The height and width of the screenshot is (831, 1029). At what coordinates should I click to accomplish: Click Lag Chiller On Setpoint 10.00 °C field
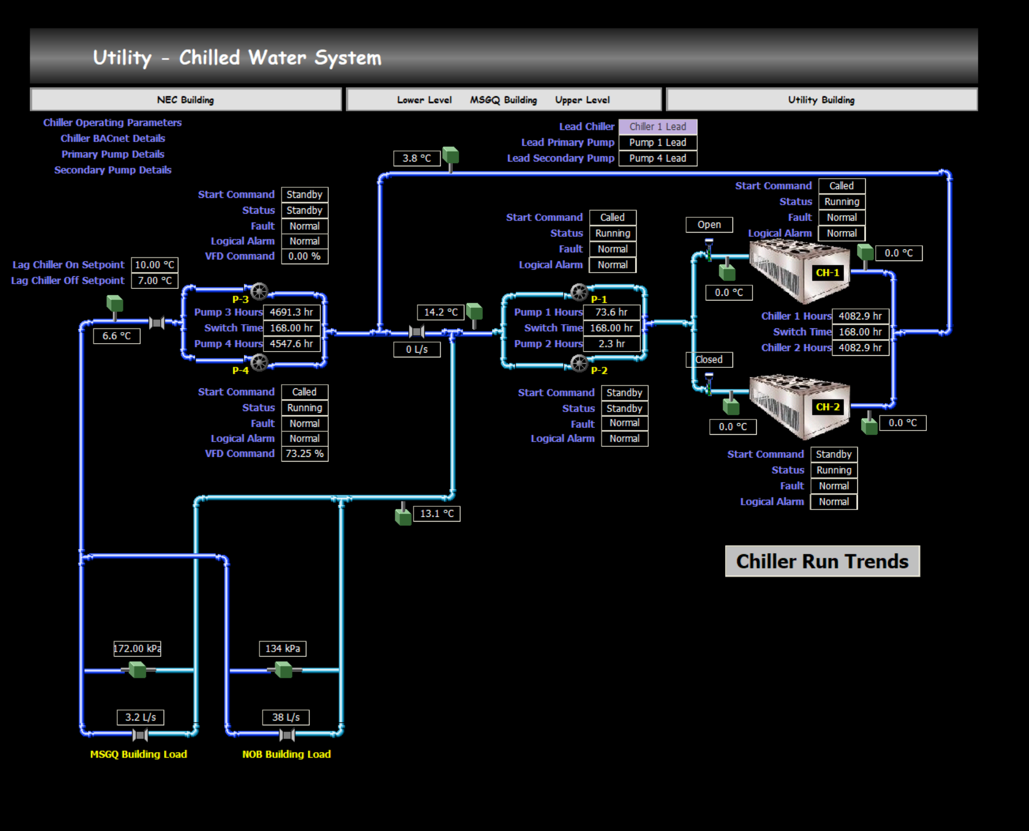pyautogui.click(x=155, y=265)
